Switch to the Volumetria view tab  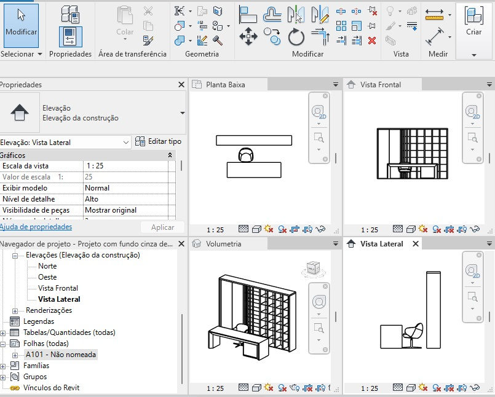coord(229,243)
